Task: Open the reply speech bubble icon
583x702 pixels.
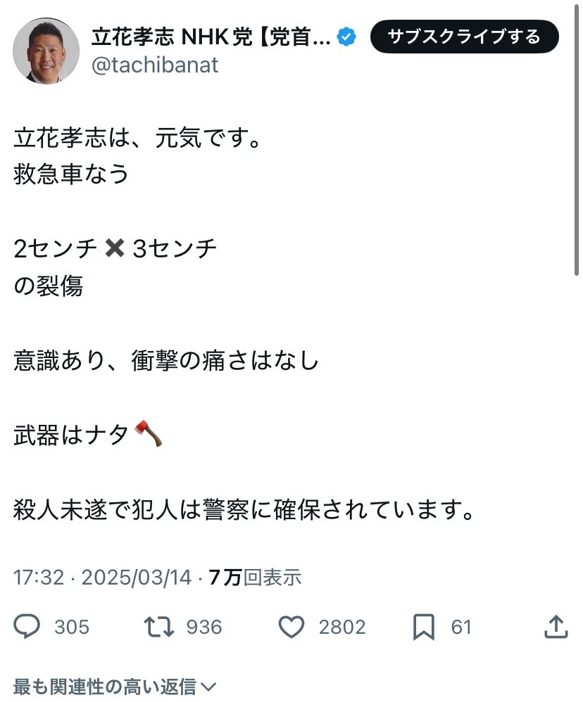Action: tap(27, 626)
